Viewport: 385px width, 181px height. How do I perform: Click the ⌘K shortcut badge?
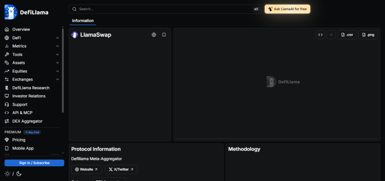click(256, 9)
